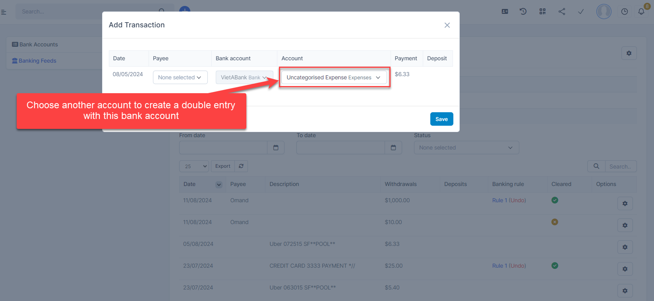This screenshot has height=301, width=654.
Task: Open the clock timer icon in header
Action: [x=625, y=12]
